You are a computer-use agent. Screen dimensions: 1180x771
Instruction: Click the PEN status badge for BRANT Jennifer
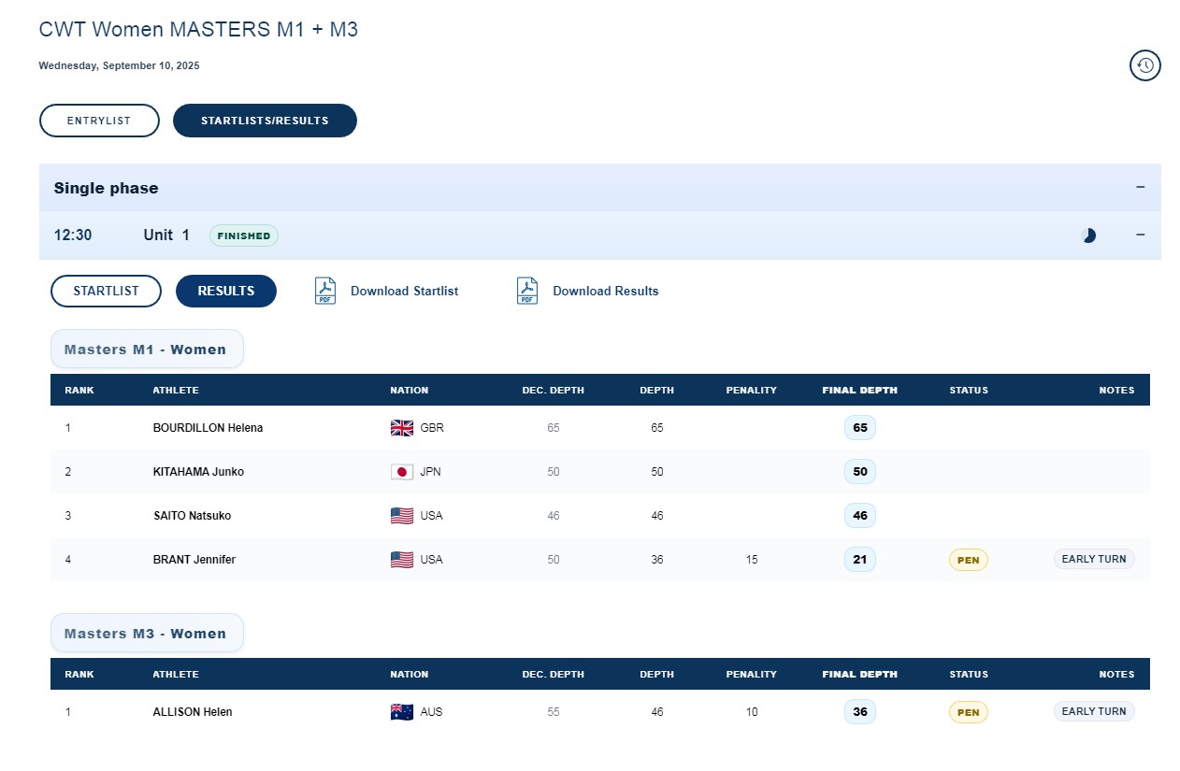[x=968, y=560]
